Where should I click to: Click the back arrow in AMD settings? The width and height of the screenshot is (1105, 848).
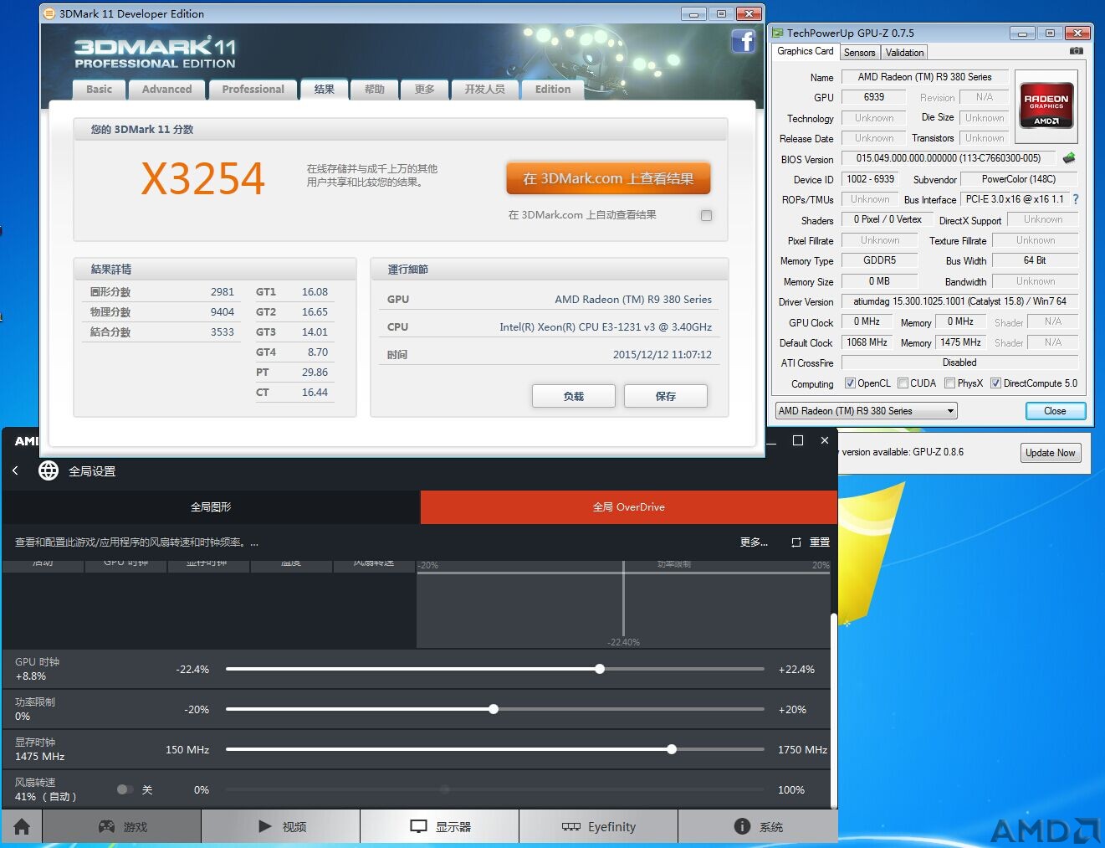[x=15, y=470]
